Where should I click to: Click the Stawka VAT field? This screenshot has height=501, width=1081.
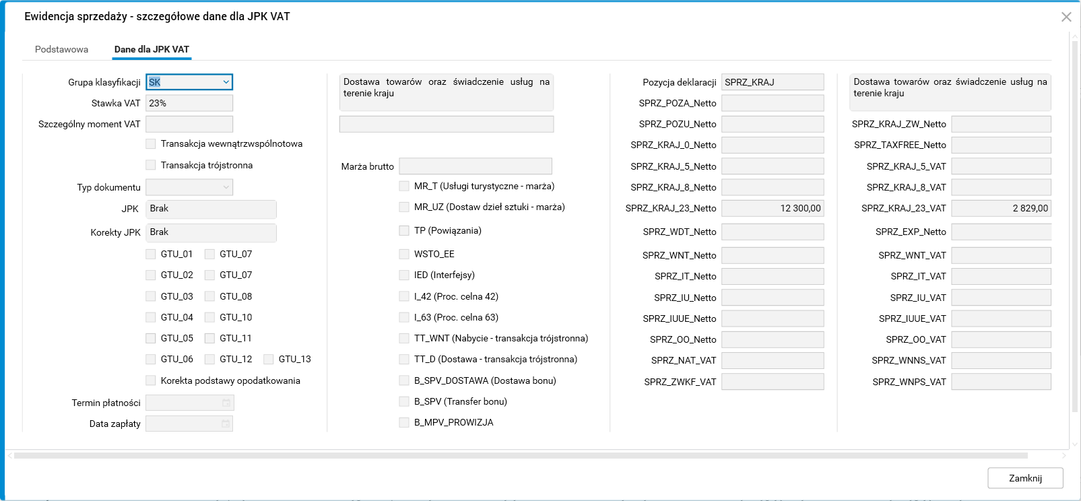tap(189, 103)
